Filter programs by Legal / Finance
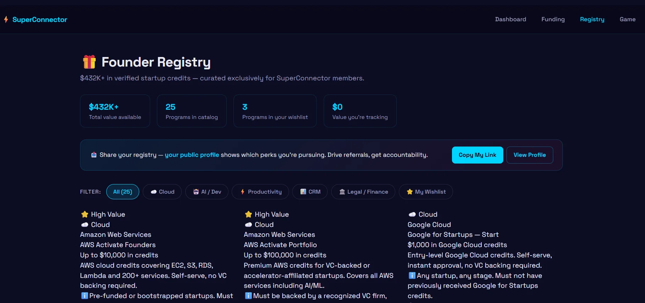This screenshot has height=303, width=645. [363, 192]
